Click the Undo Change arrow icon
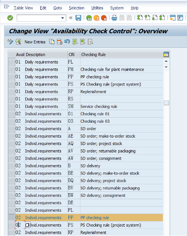The height and width of the screenshot is (236, 187). coord(67,42)
